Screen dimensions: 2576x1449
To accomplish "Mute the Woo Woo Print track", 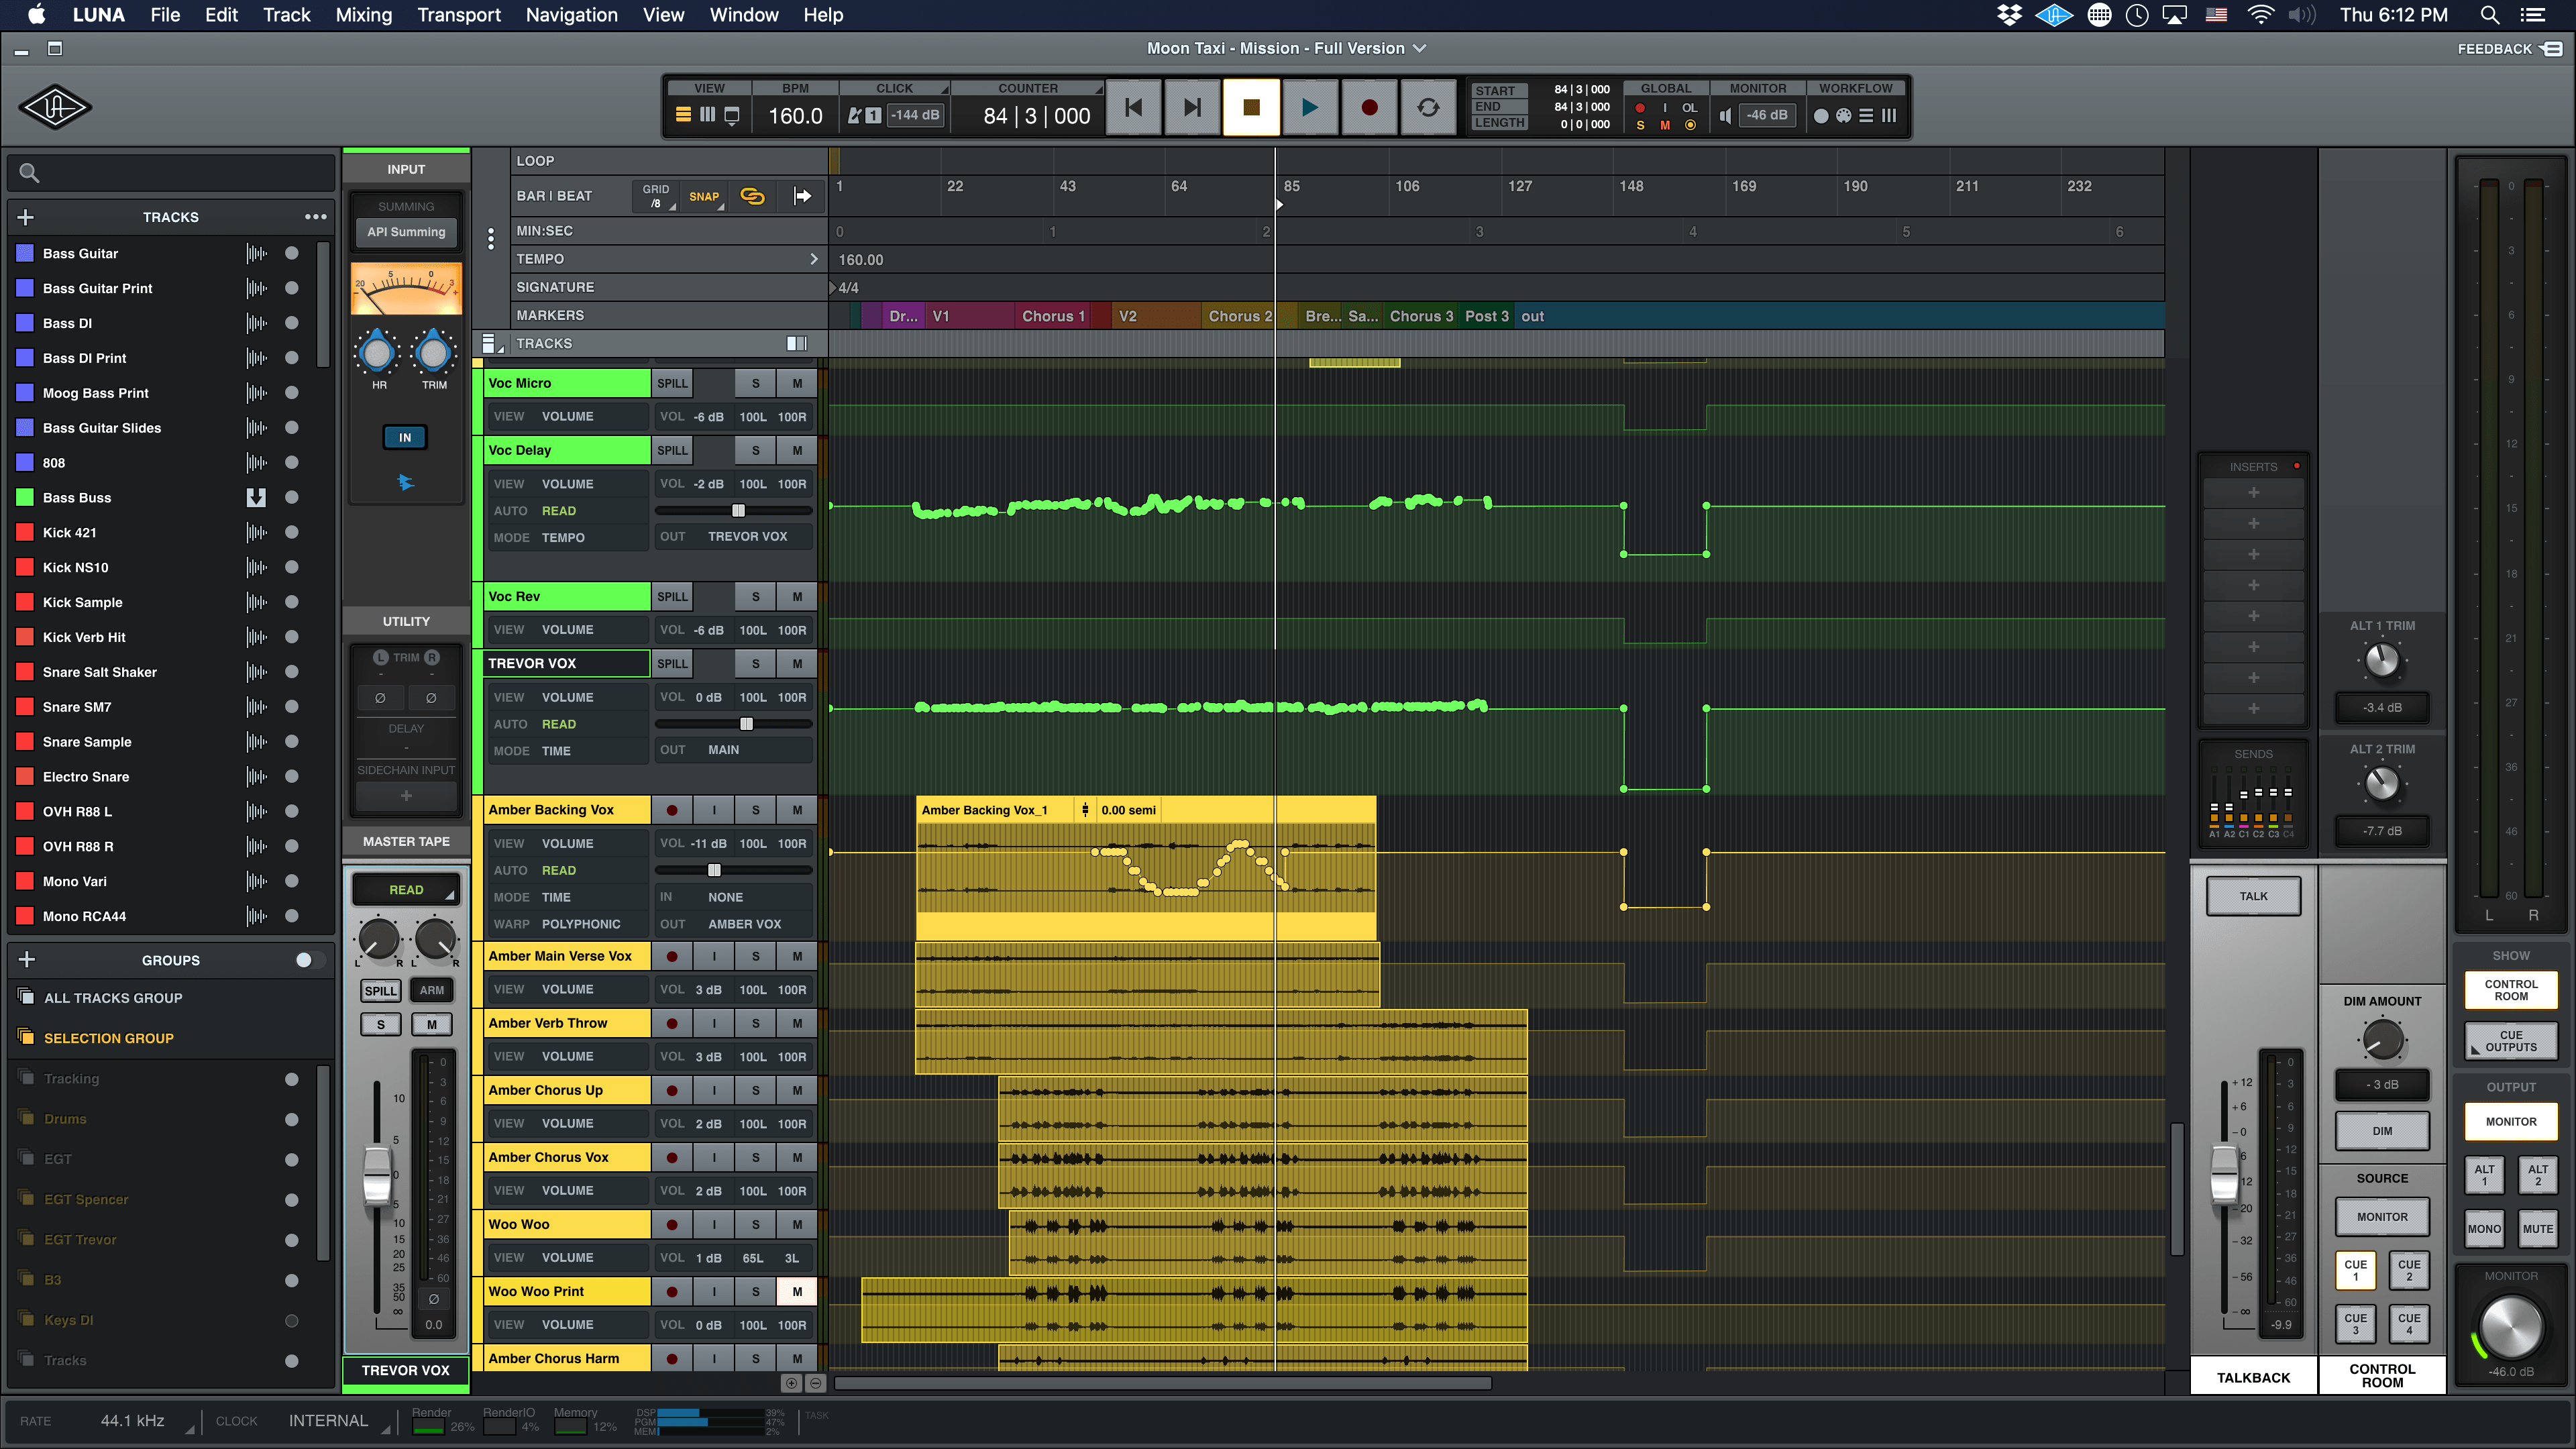I will 797,1291.
